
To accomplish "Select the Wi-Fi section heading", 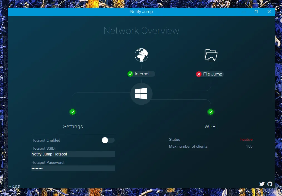I will 210,126.
